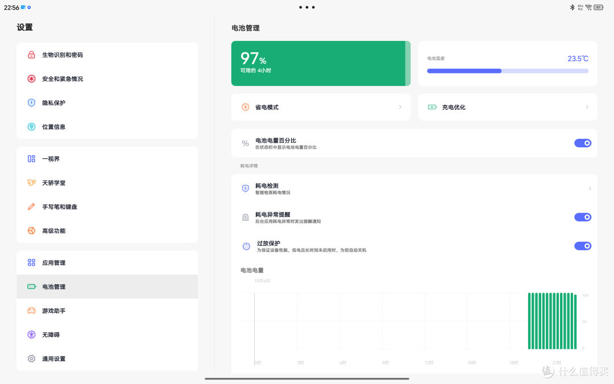Click the 电池温度 label
This screenshot has width=614, height=384.
point(436,59)
